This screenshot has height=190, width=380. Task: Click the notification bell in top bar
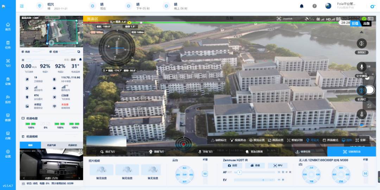pyautogui.click(x=302, y=6)
